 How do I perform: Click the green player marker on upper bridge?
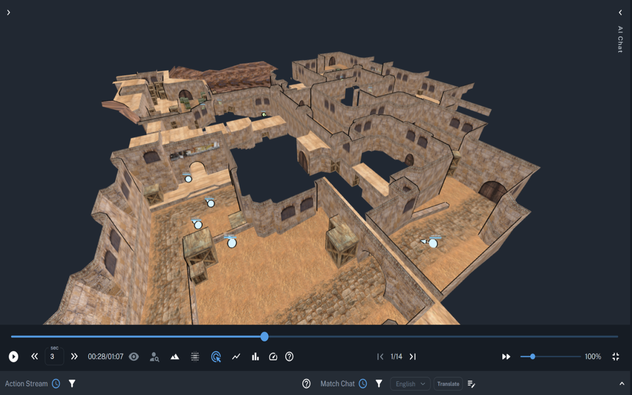pyautogui.click(x=264, y=115)
